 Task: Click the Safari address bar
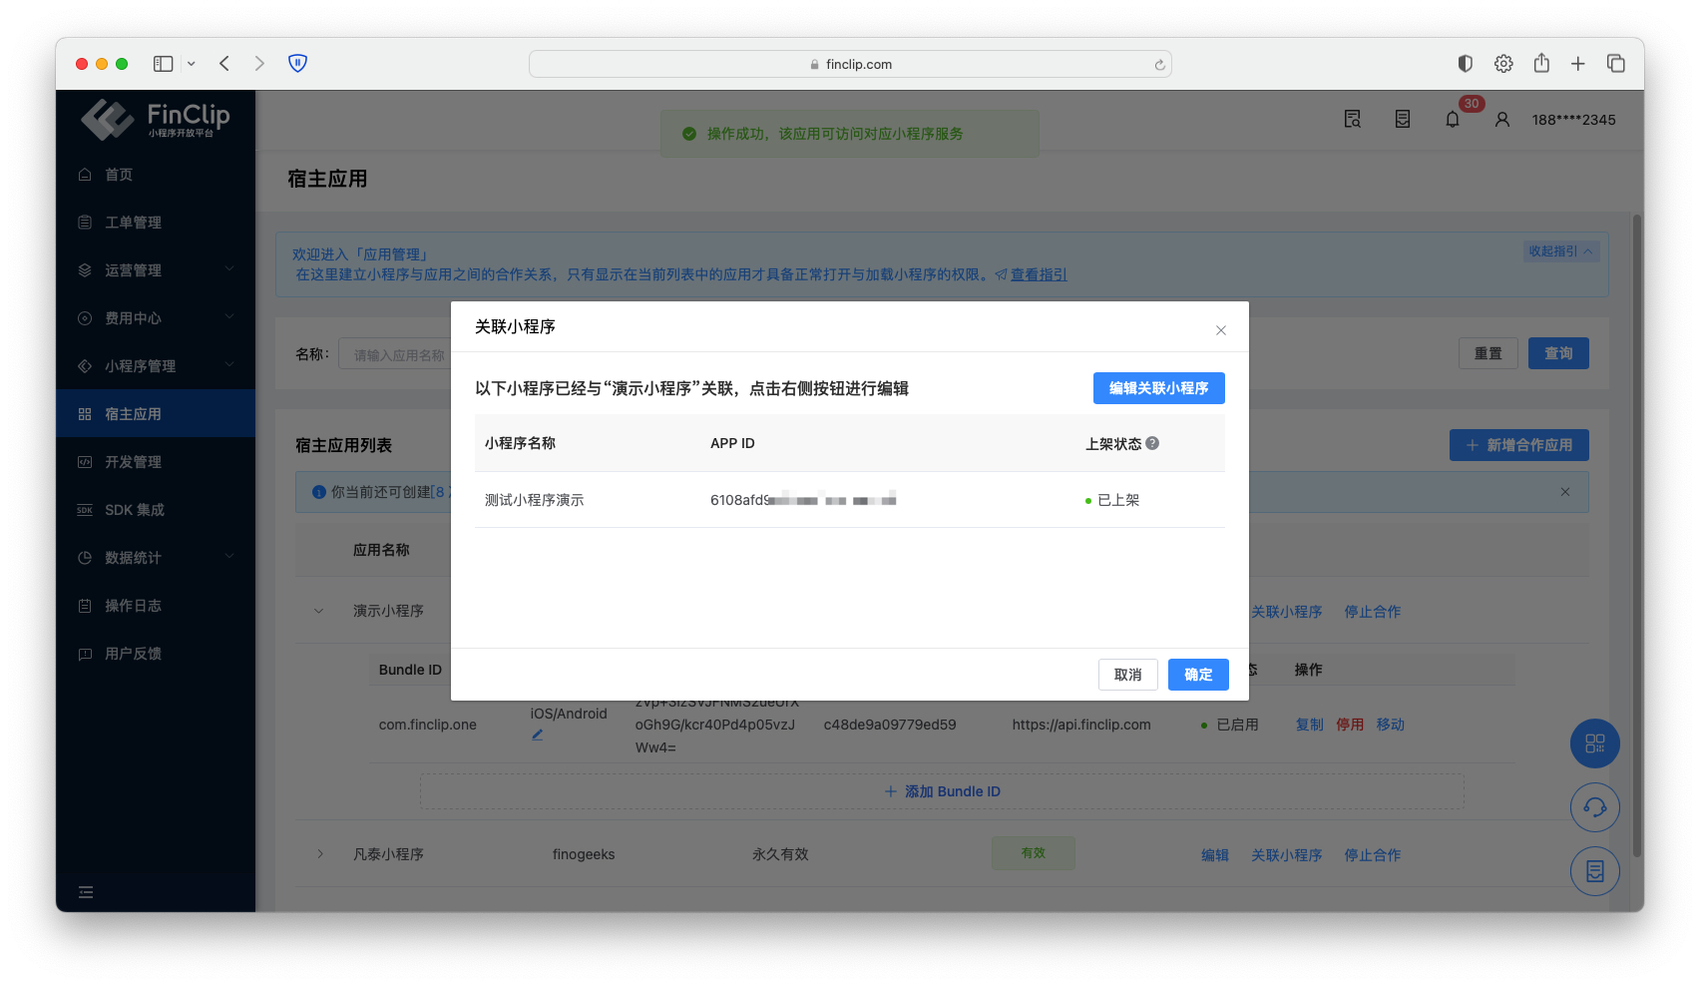pyautogui.click(x=850, y=64)
